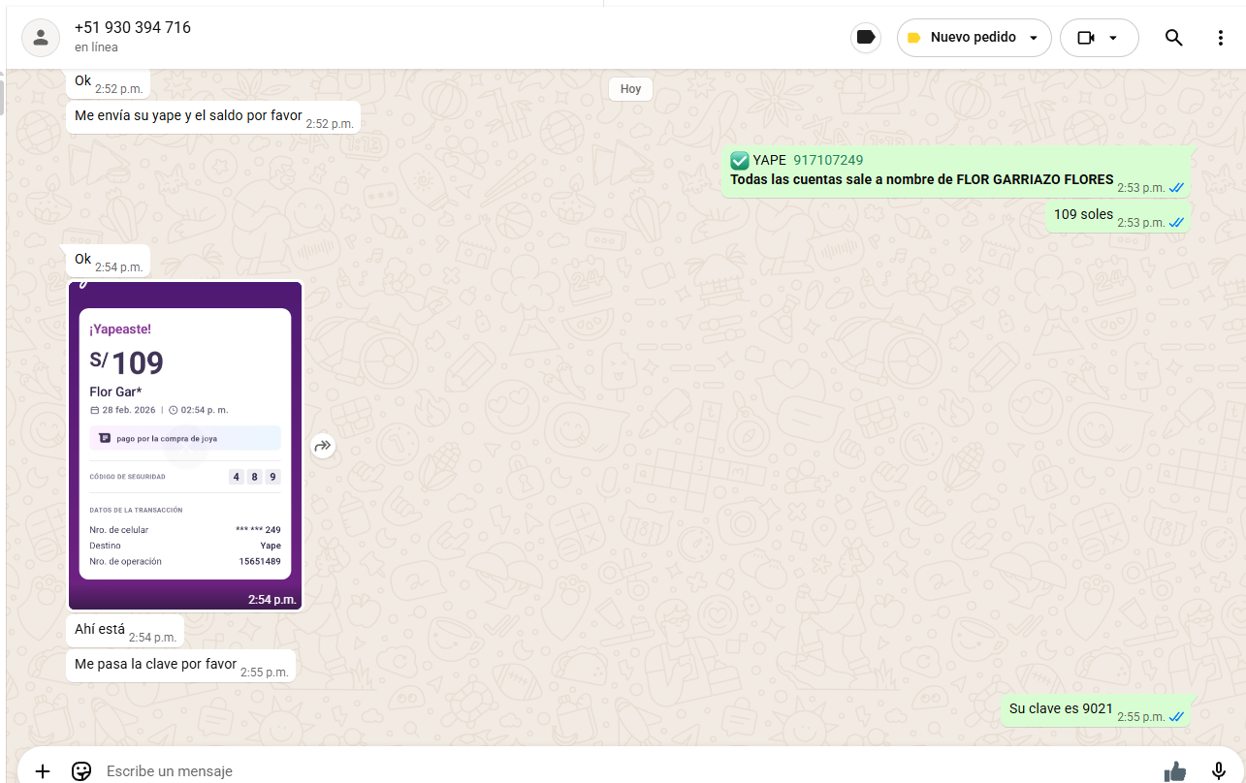Click the plus attach icon
The width and height of the screenshot is (1246, 783).
coord(42,771)
